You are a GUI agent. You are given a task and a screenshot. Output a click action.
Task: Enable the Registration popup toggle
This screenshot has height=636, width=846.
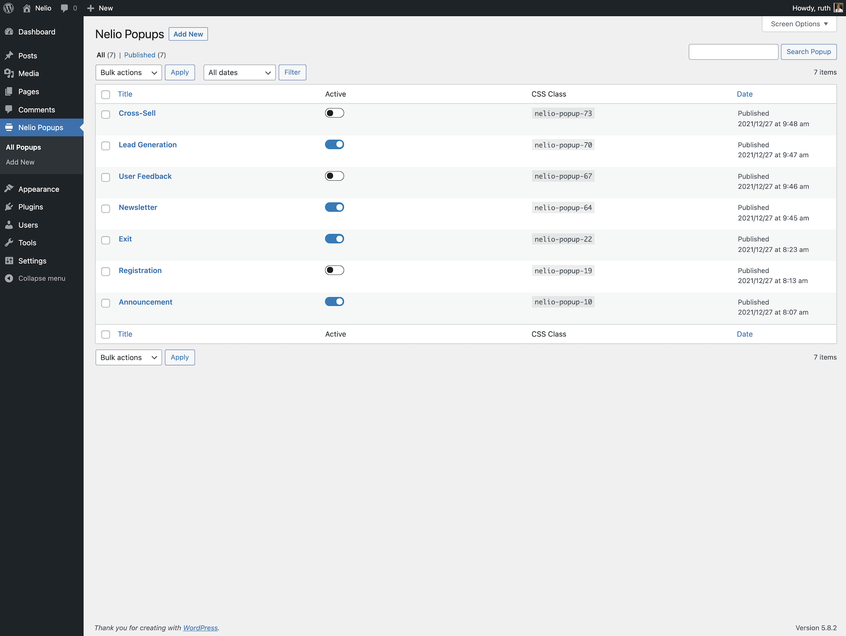point(334,270)
